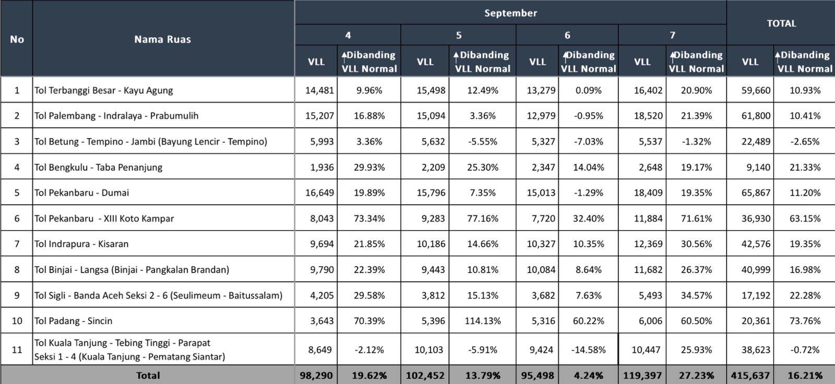Click the Tol Pekanbaru - Dumai row name

pos(81,193)
